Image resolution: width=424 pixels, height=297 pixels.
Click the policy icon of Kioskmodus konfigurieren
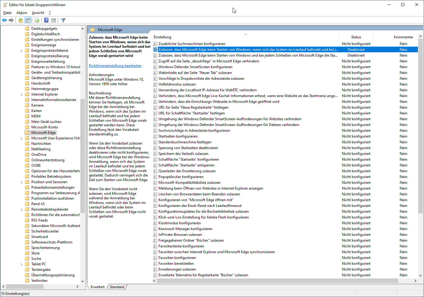tap(155, 223)
